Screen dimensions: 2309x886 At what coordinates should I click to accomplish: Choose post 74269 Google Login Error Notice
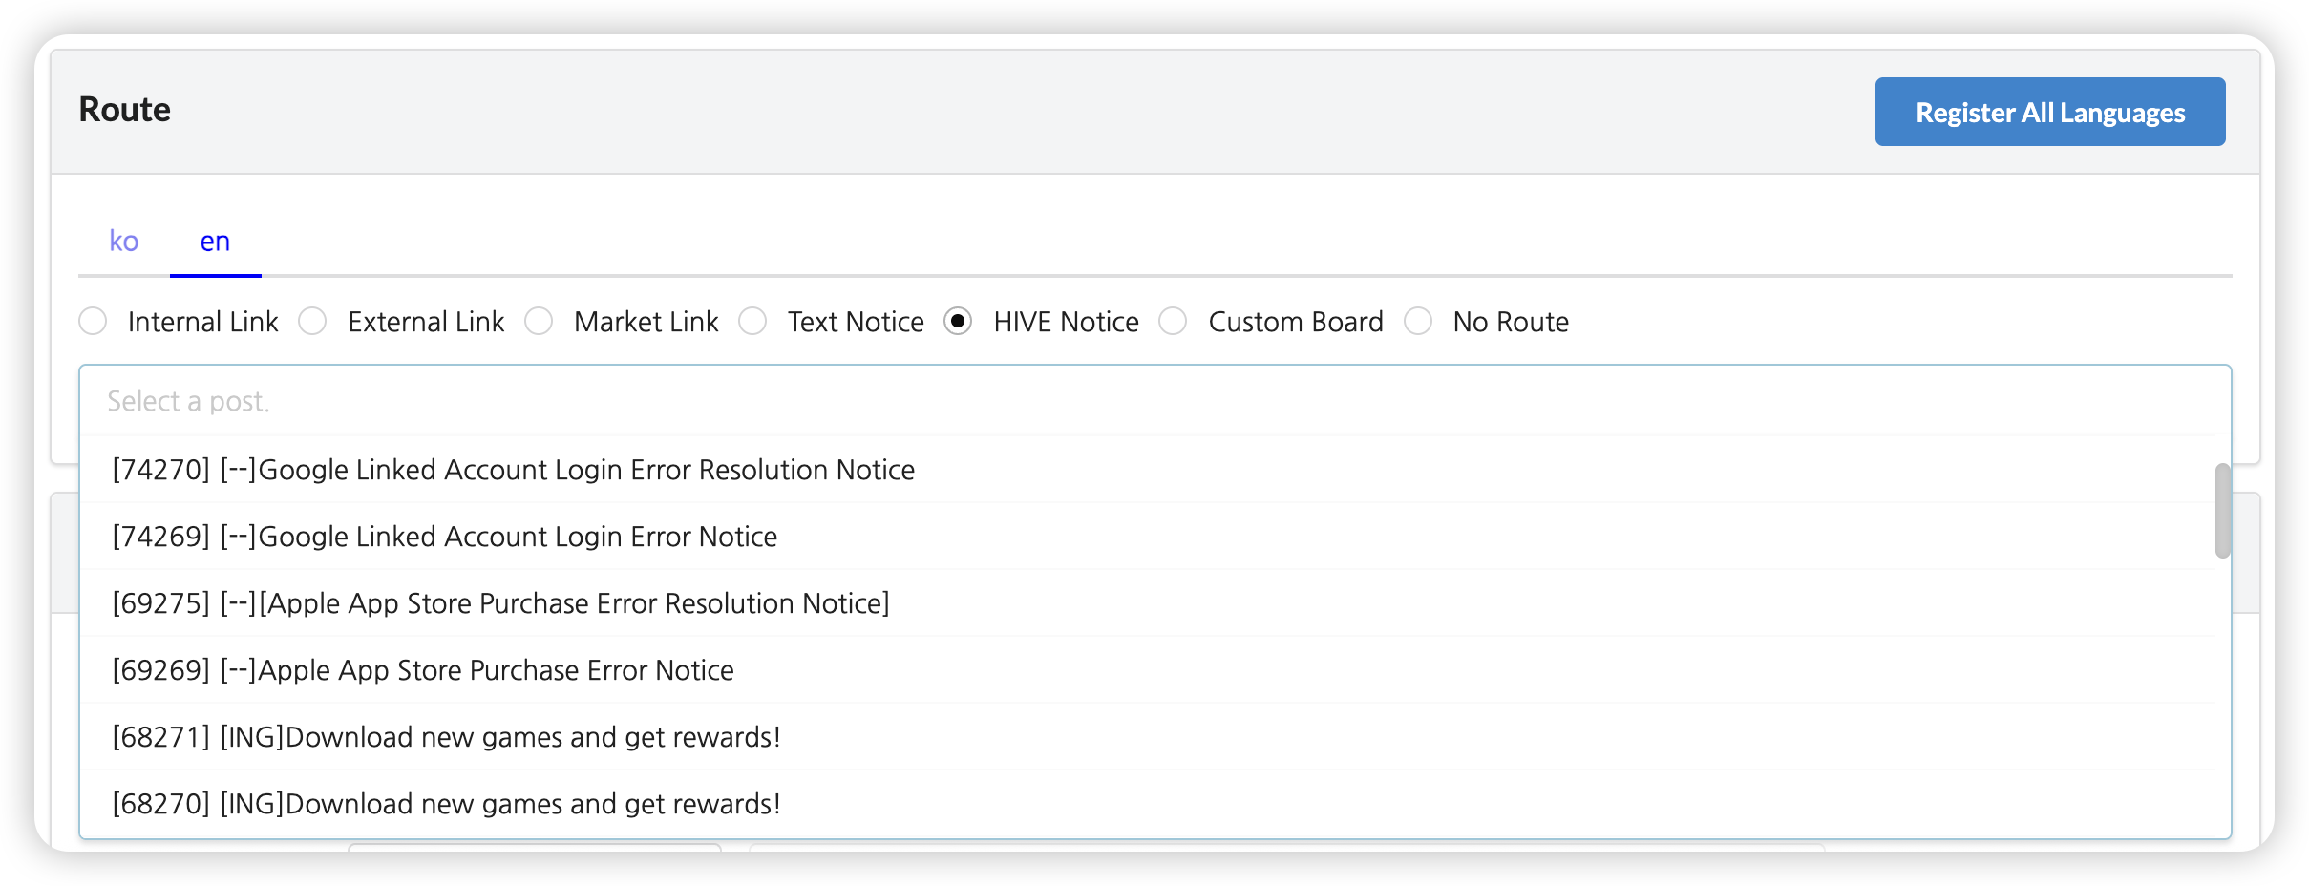coord(445,537)
